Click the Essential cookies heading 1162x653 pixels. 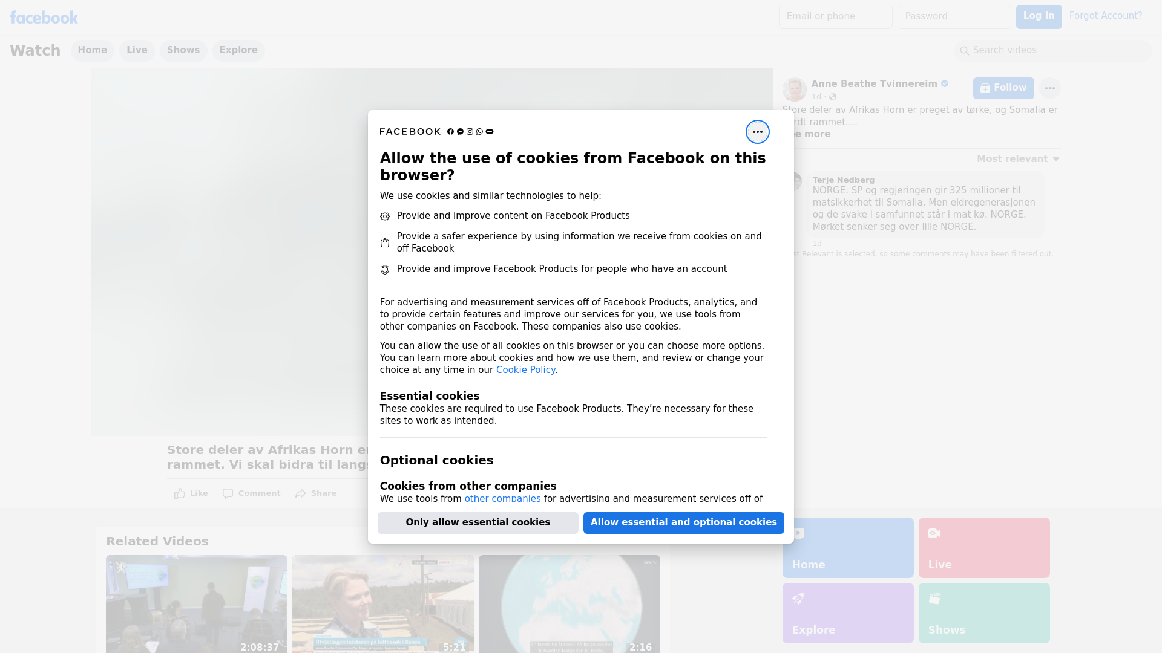[430, 396]
